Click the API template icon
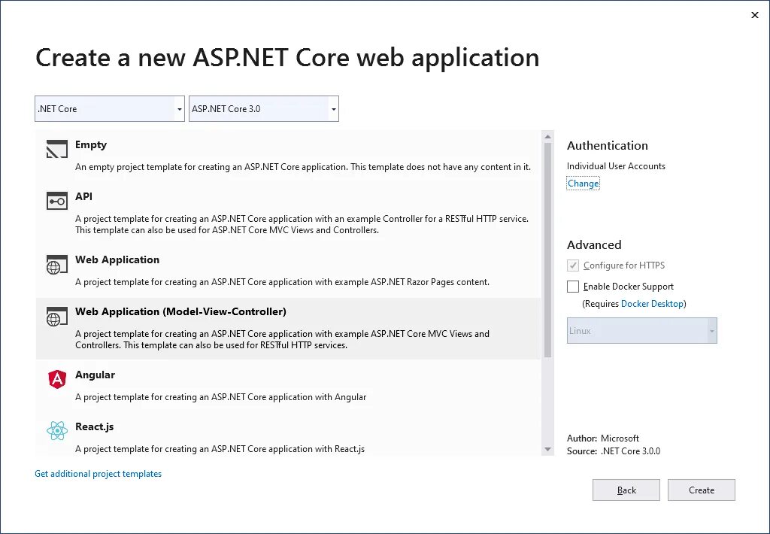The height and width of the screenshot is (534, 770). coord(57,201)
